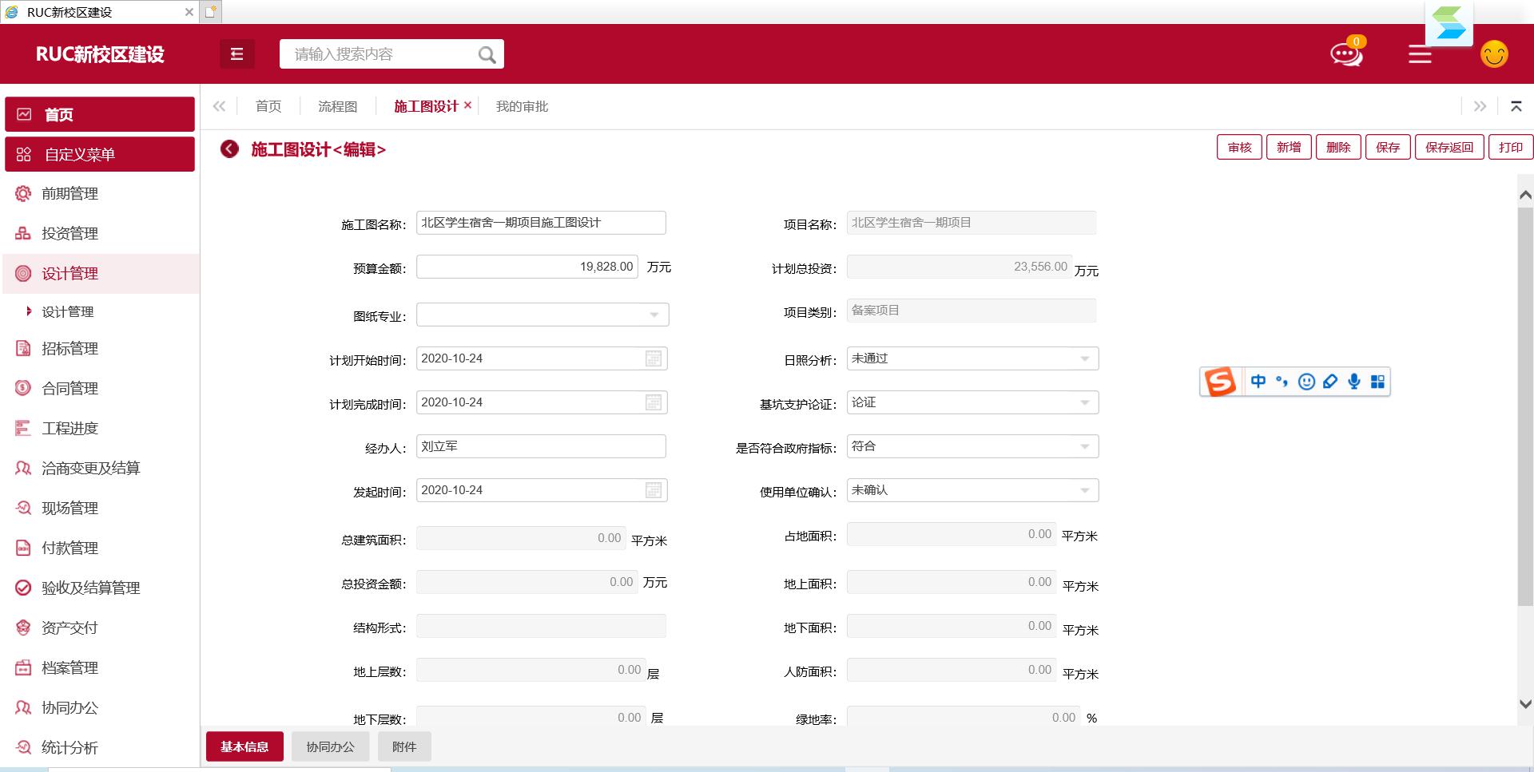1534x772 pixels.
Task: Open 合同管理 in the sidebar
Action: coord(70,388)
